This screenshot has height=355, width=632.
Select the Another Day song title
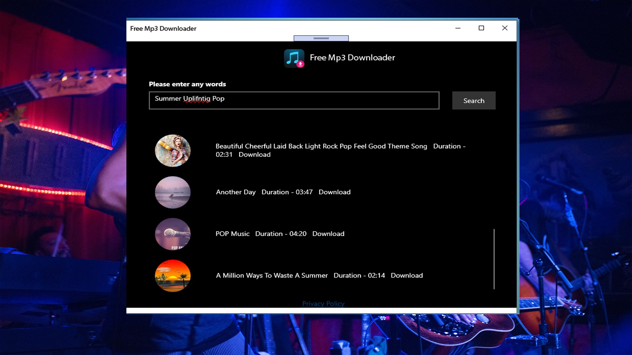[x=235, y=192]
